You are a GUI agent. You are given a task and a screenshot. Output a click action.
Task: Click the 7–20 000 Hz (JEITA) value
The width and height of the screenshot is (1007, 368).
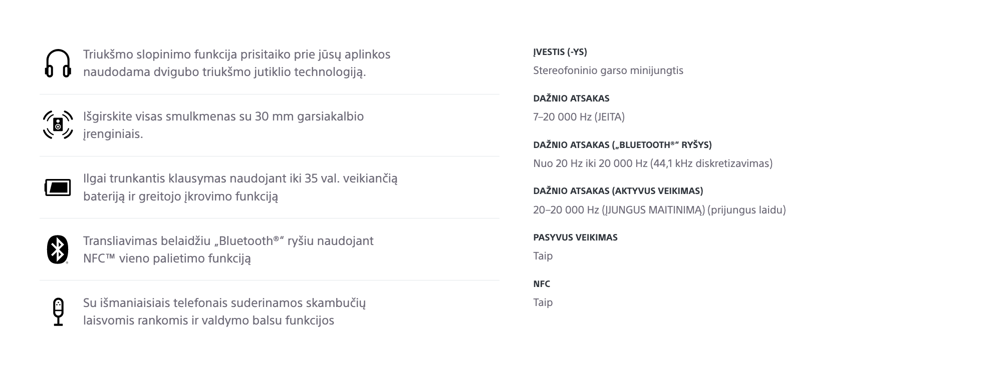579,117
